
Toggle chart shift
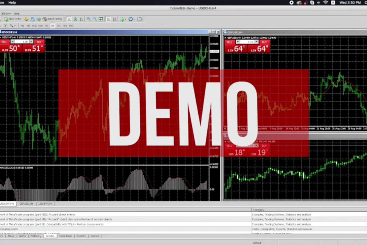115,19
